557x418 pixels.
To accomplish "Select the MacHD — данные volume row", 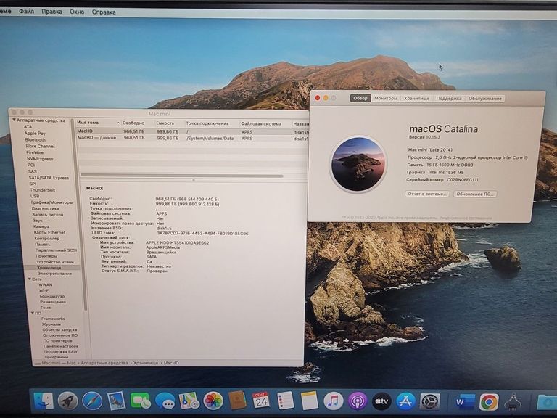I will pos(193,138).
